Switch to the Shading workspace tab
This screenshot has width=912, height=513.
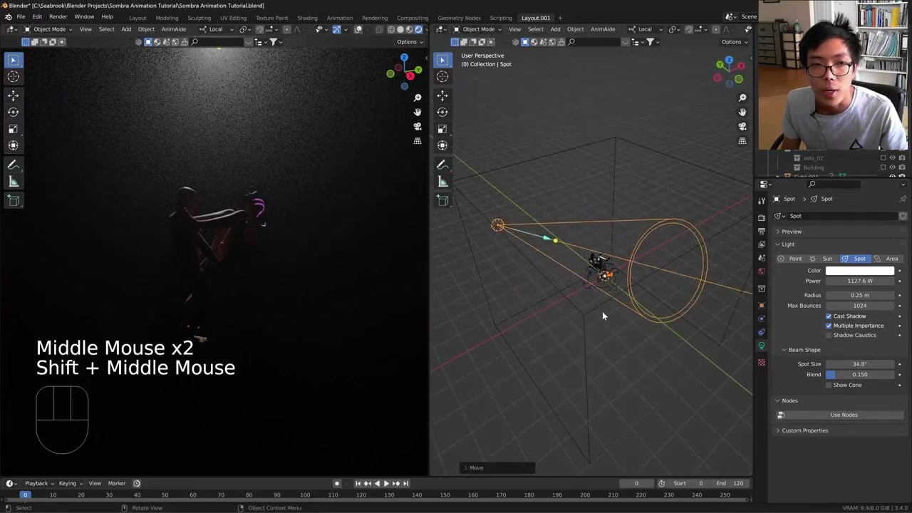click(x=307, y=18)
